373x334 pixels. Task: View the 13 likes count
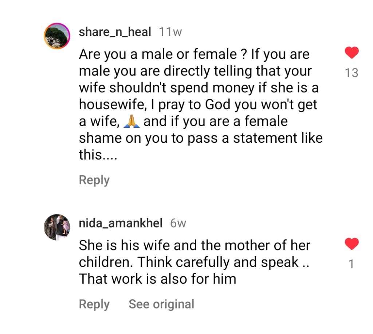pos(352,73)
